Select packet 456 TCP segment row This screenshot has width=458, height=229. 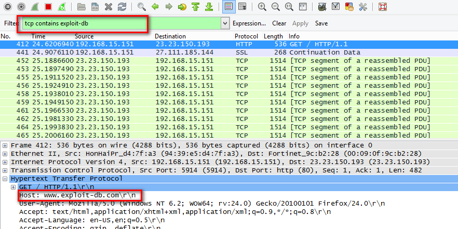coord(229,86)
